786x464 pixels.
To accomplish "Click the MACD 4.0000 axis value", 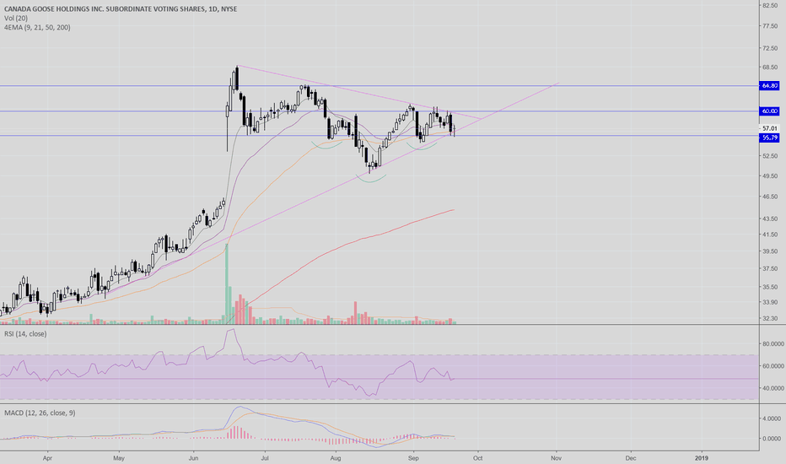I will point(773,418).
